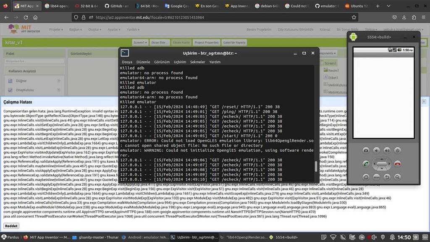Image resolution: width=430 pixels, height=242 pixels.
Task: Open the Sekmeler menu in terminal
Action: [x=197, y=62]
